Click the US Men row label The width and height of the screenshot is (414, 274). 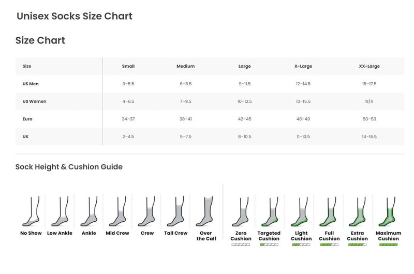31,84
